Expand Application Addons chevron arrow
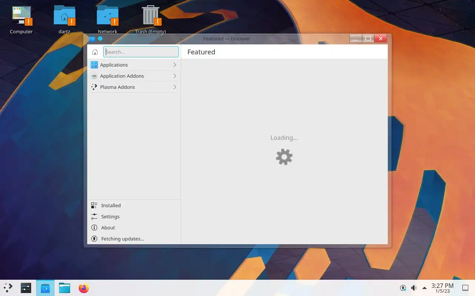 [175, 76]
